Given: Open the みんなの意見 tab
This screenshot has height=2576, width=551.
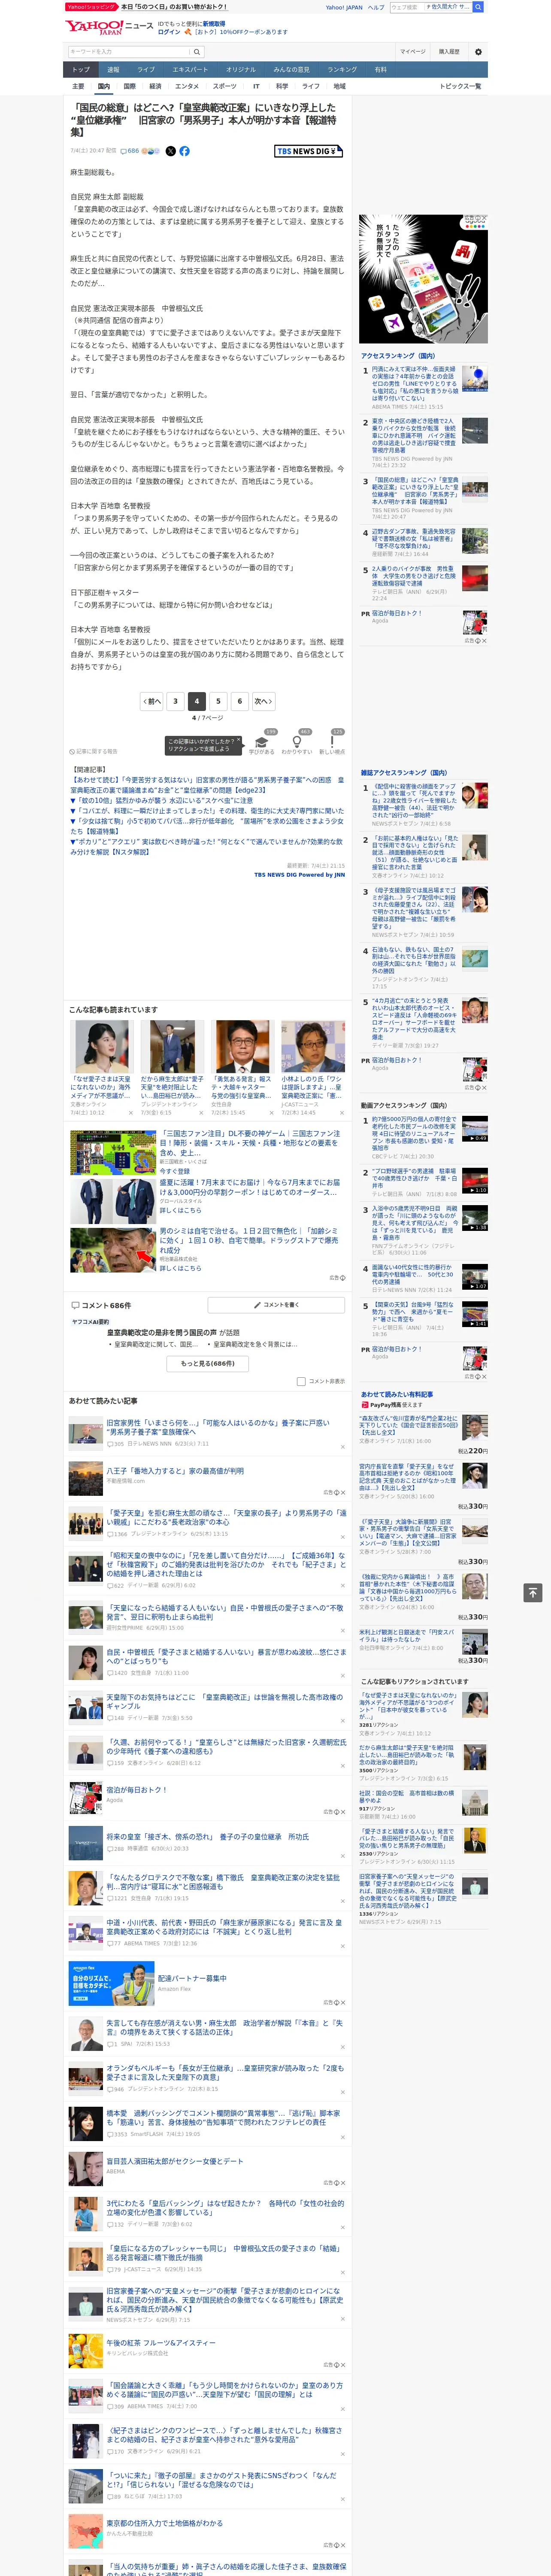Looking at the screenshot, I should click(x=292, y=70).
